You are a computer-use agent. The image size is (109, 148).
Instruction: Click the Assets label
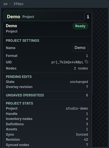(11, 129)
